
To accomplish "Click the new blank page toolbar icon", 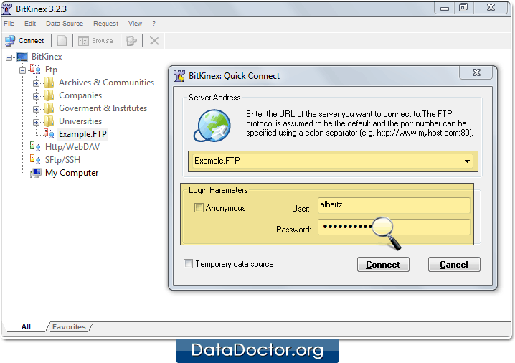I will (62, 41).
